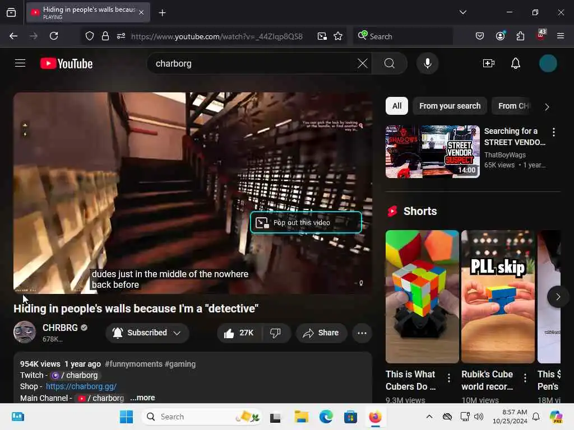Image resolution: width=574 pixels, height=430 pixels.
Task: Start voice search with the microphone
Action: click(427, 63)
